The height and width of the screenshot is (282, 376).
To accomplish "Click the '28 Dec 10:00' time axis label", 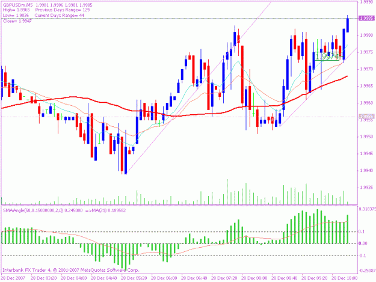I will (344, 278).
